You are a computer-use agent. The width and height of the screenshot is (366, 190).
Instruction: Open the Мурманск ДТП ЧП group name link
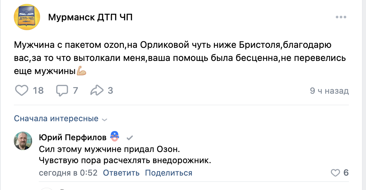tap(90, 17)
